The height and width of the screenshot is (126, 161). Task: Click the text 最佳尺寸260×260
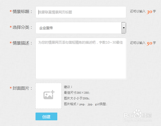(x=77, y=93)
